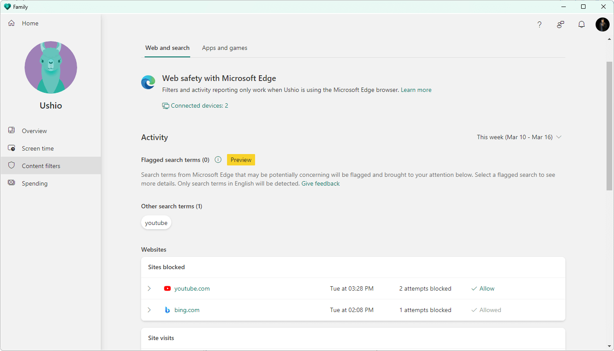The width and height of the screenshot is (614, 351).
Task: Click the feedback people icon in the header
Action: pyautogui.click(x=561, y=25)
